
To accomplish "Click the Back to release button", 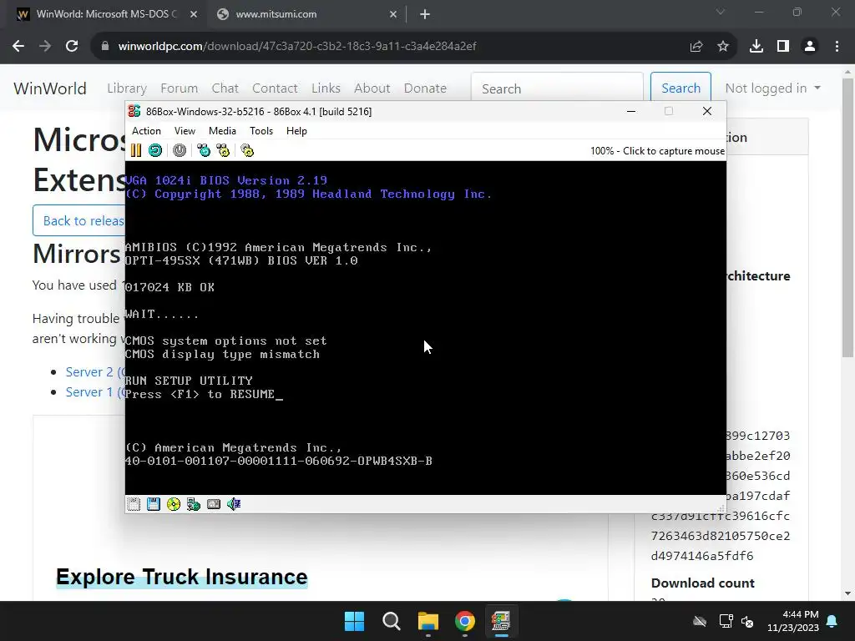I will (x=79, y=220).
